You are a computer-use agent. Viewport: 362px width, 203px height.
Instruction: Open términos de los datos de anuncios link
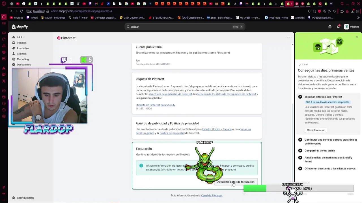click(x=227, y=94)
